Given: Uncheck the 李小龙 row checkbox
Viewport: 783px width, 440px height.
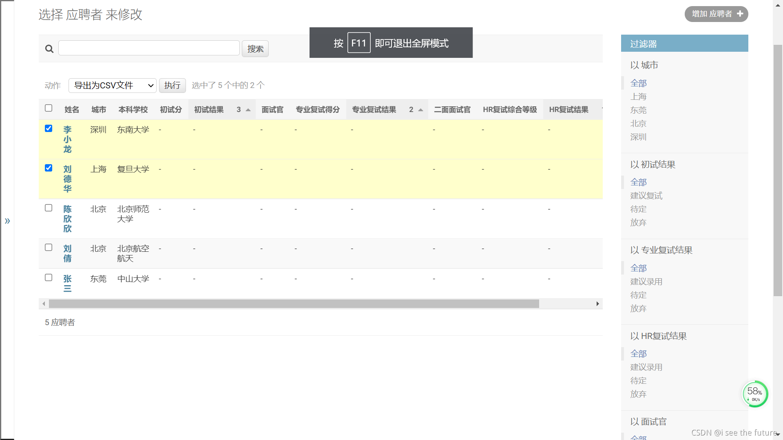Looking at the screenshot, I should 49,129.
